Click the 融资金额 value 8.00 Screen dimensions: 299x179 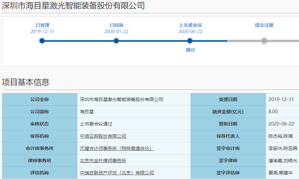[x=273, y=112]
